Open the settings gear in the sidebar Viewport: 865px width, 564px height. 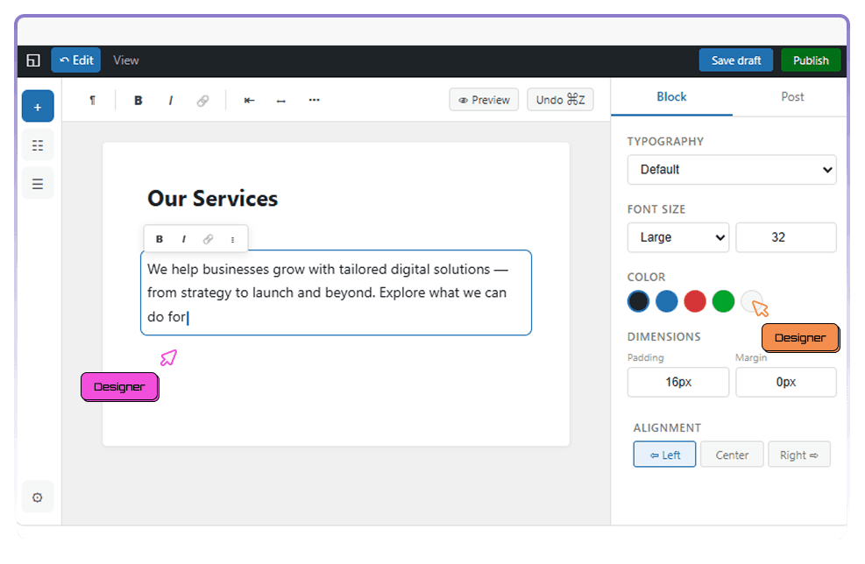pyautogui.click(x=38, y=497)
